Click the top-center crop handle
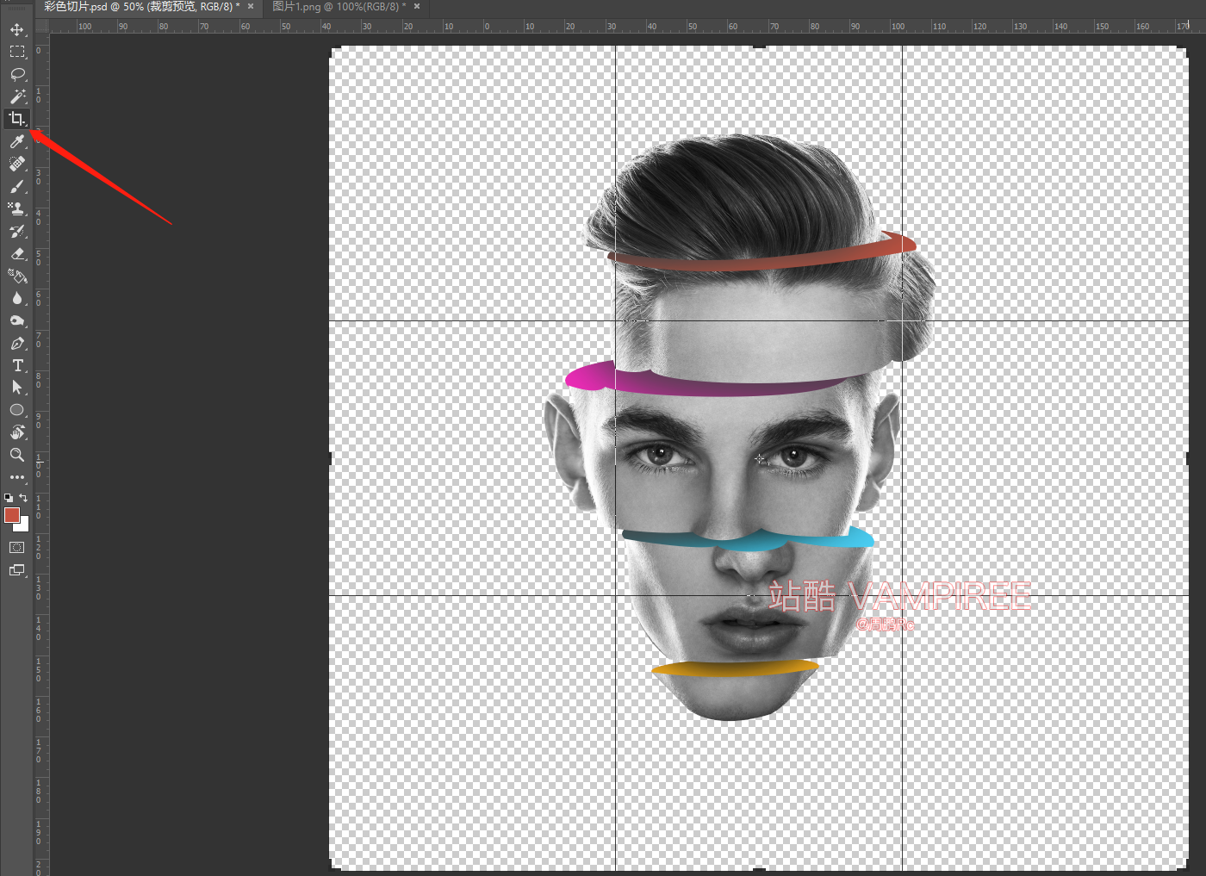The width and height of the screenshot is (1206, 876). pos(759,47)
